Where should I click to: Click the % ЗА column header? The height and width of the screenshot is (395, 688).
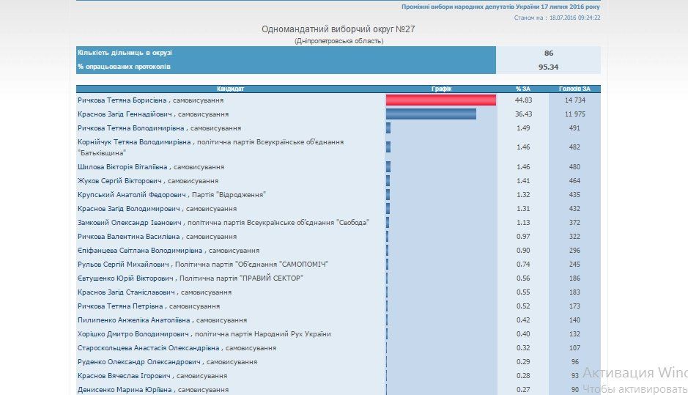[x=522, y=89]
